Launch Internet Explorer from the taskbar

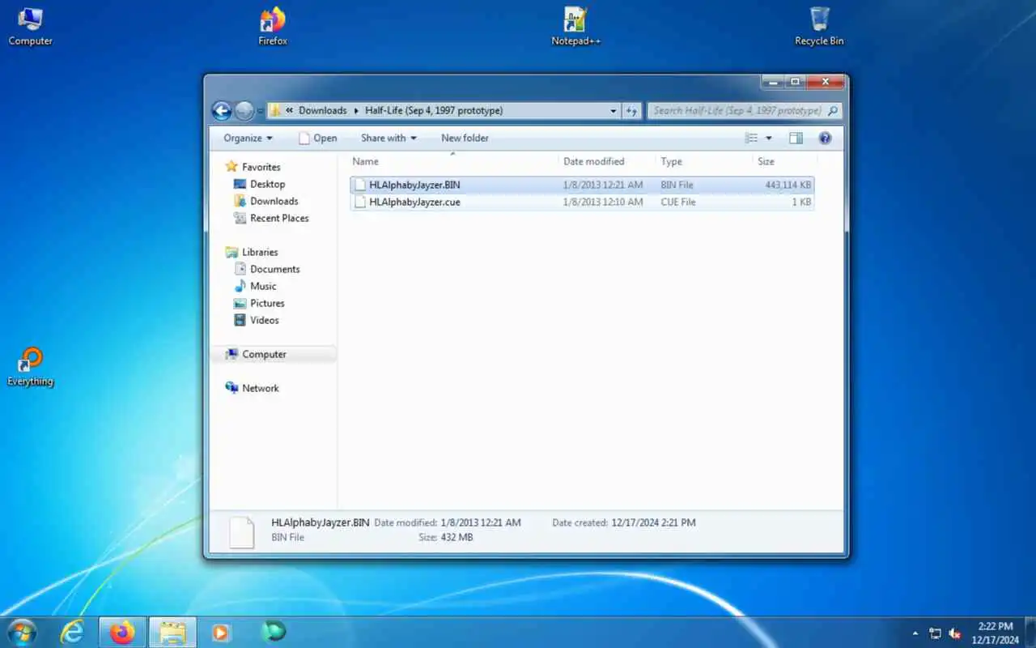point(73,632)
